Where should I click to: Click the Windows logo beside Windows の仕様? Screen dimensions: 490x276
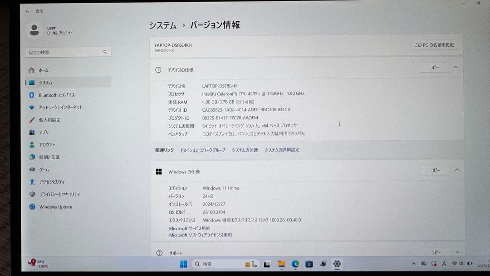(159, 172)
